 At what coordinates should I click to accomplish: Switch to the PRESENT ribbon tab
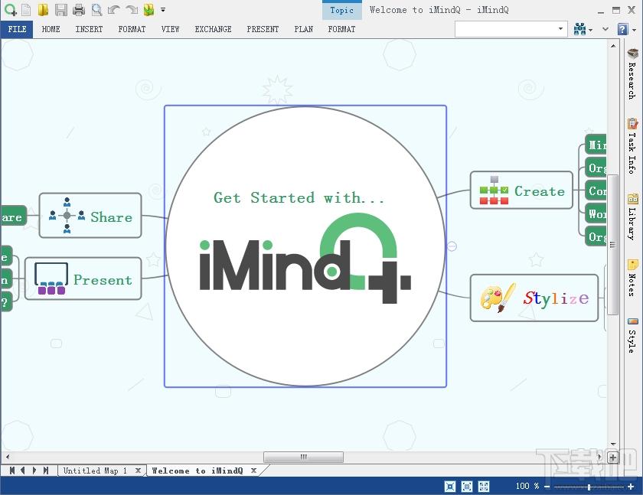click(263, 29)
